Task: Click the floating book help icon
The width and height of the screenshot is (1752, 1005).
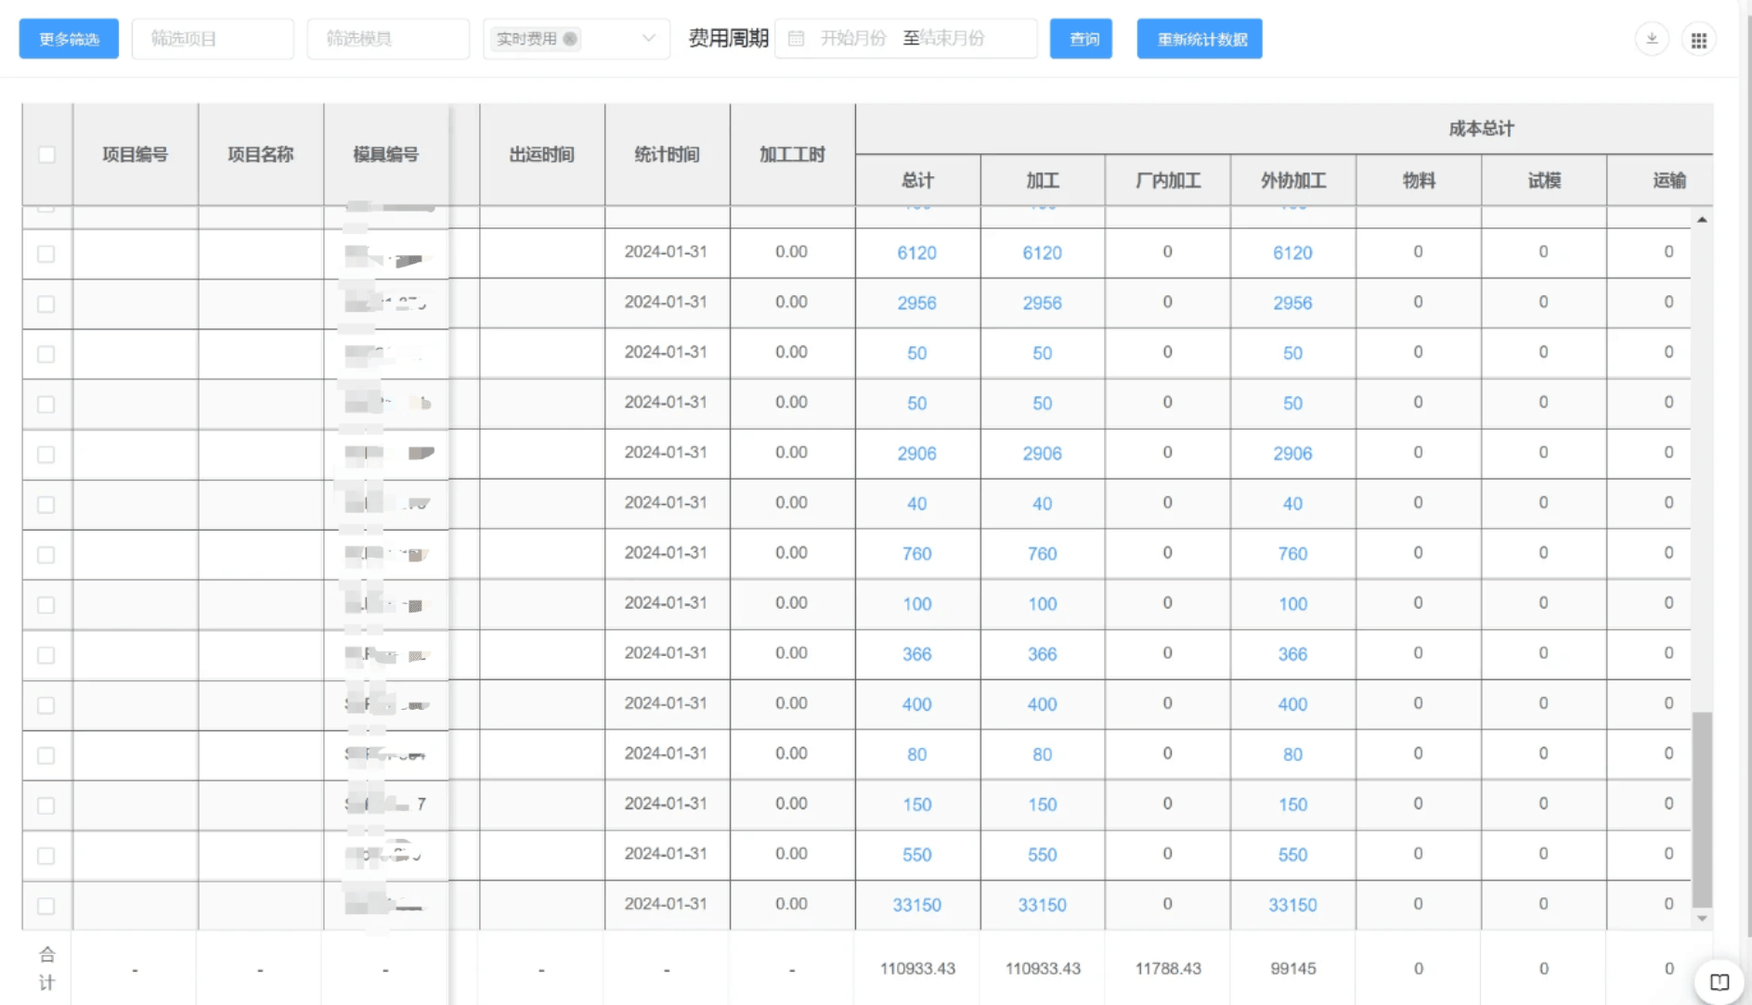Action: point(1719,982)
